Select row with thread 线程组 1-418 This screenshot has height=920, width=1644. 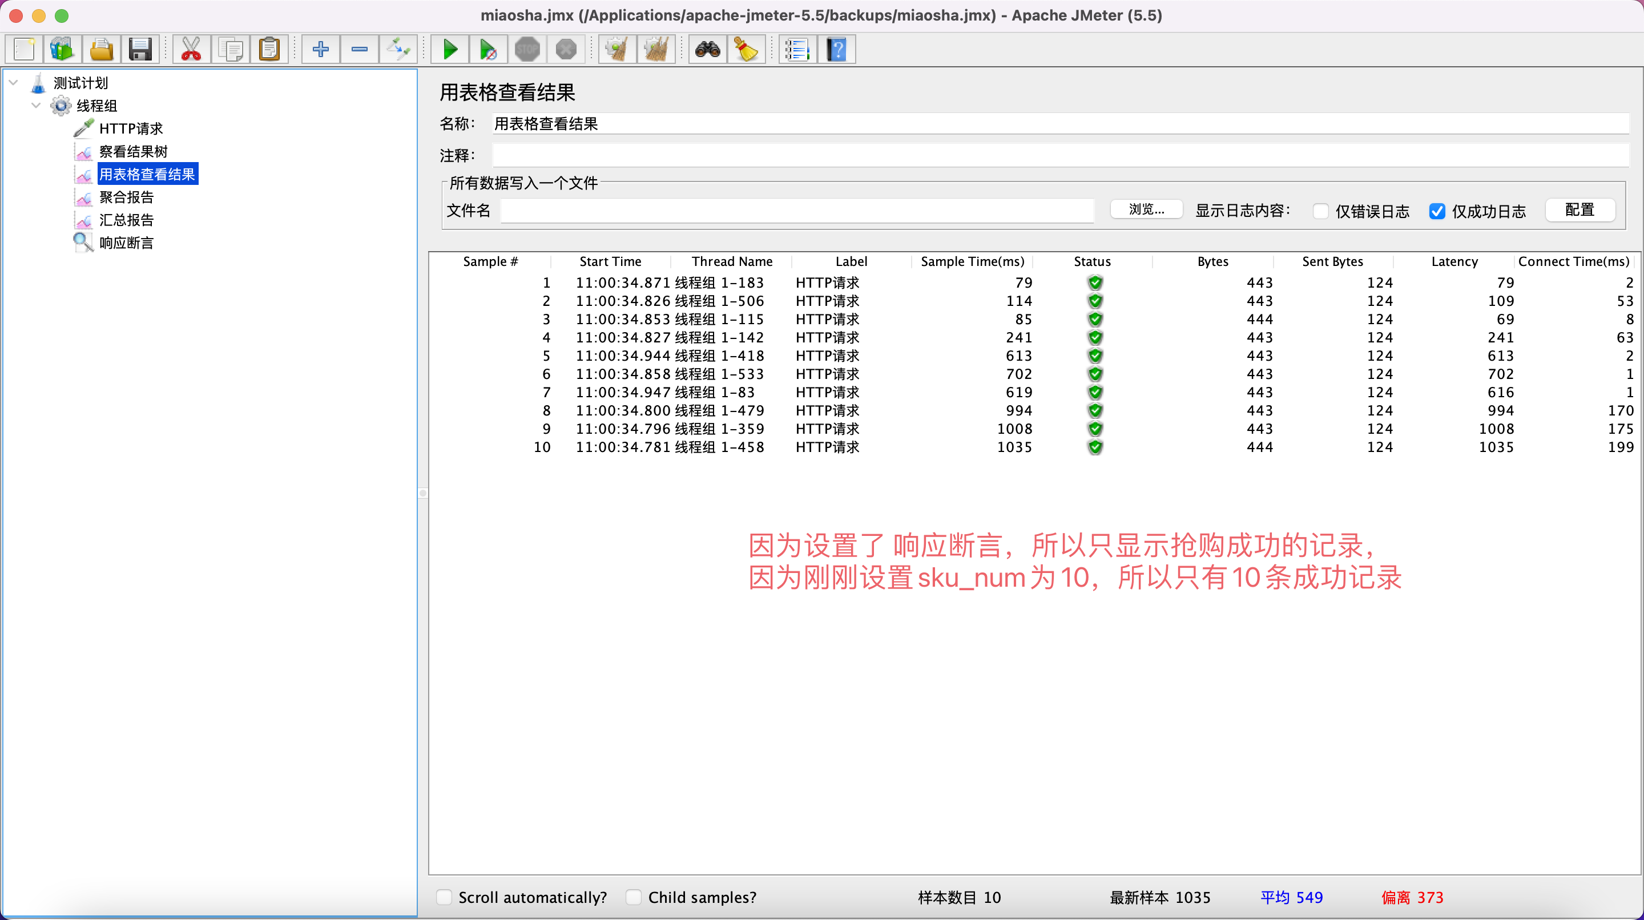(x=1033, y=356)
